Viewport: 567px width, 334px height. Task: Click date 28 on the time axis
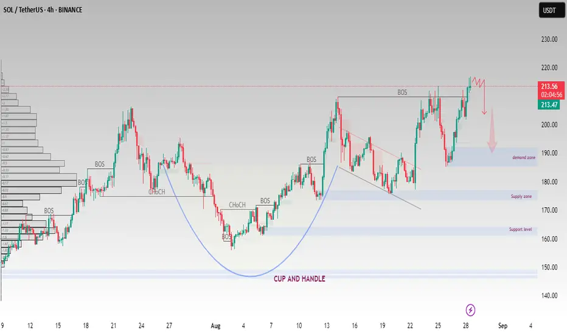[466, 325]
